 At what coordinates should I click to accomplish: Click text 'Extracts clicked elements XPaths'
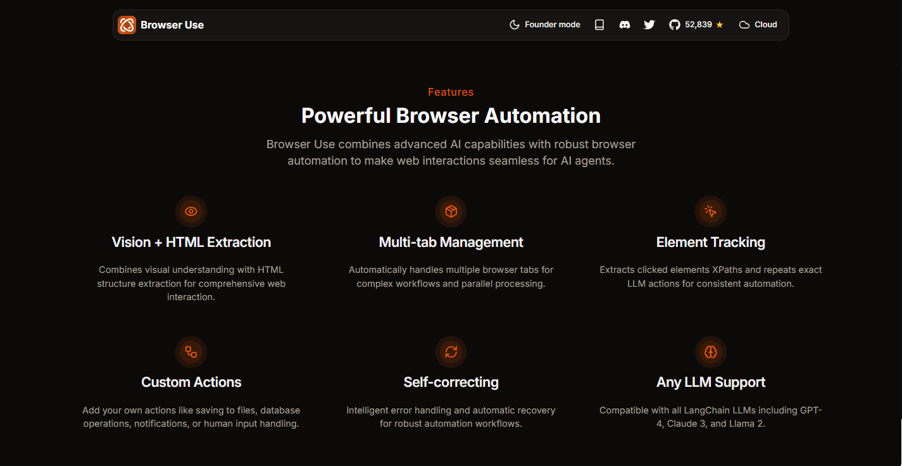tap(671, 270)
